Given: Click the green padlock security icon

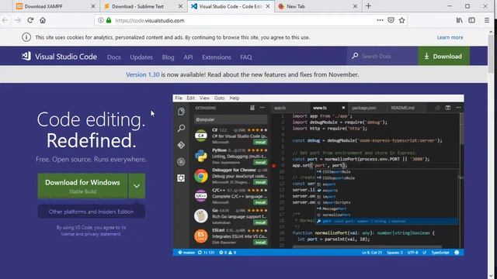Looking at the screenshot, I should 109,20.
